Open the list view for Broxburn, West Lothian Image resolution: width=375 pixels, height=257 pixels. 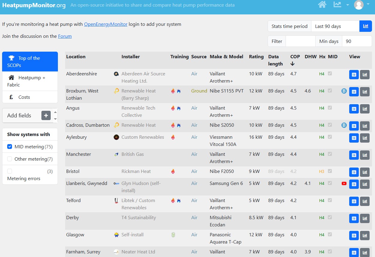[354, 92]
